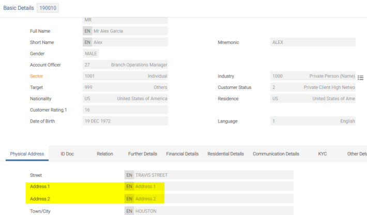The image size is (367, 215).
Task: Open the Further Details tab
Action: point(142,154)
